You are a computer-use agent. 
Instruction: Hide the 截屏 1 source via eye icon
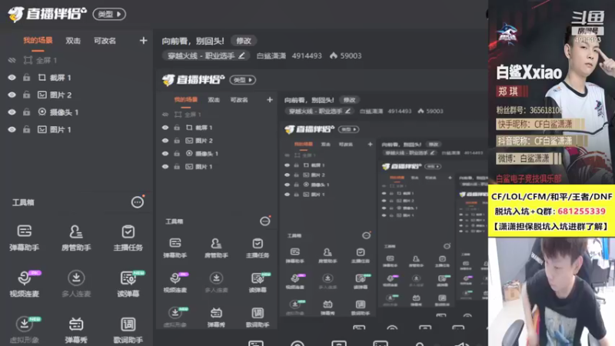[x=12, y=78]
